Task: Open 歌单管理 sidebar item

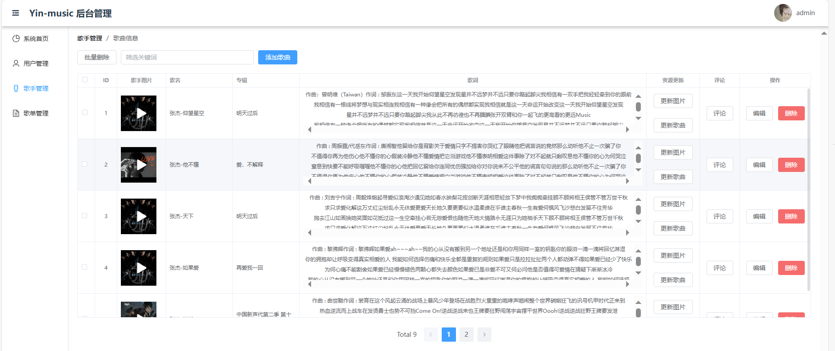Action: [x=36, y=113]
